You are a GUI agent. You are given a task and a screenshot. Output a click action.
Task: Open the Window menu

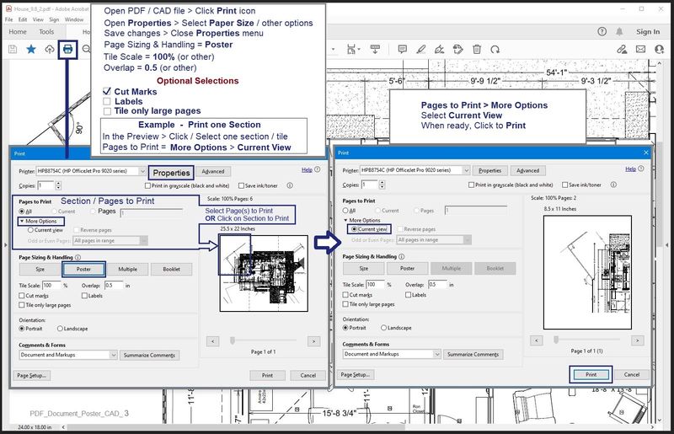click(74, 19)
